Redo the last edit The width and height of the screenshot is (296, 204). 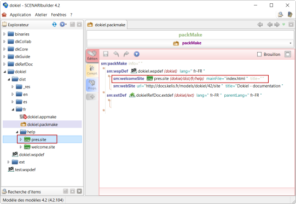pyautogui.click(x=126, y=54)
